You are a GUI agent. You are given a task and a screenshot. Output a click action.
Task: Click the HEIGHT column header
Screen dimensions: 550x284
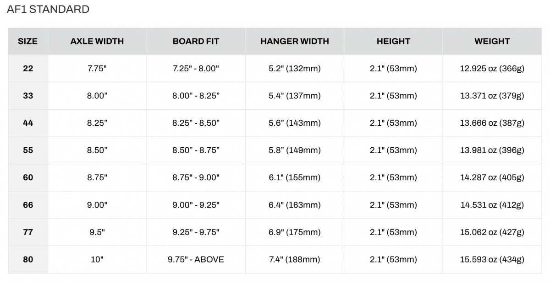[x=393, y=41]
